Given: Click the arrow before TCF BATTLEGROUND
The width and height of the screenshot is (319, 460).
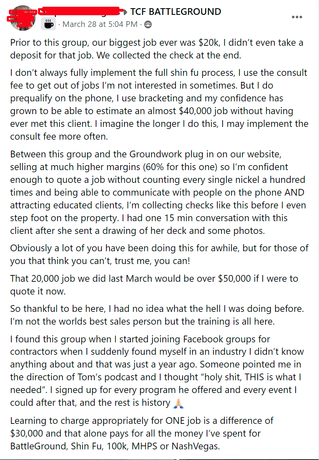Looking at the screenshot, I should [x=124, y=12].
